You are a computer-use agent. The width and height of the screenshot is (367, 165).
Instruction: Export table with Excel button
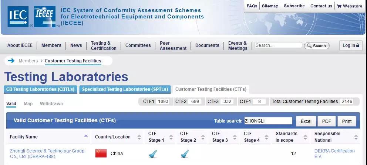(x=306, y=121)
